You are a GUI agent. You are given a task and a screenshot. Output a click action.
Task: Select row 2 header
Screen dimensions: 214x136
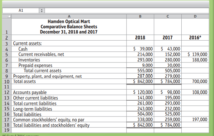(7, 38)
